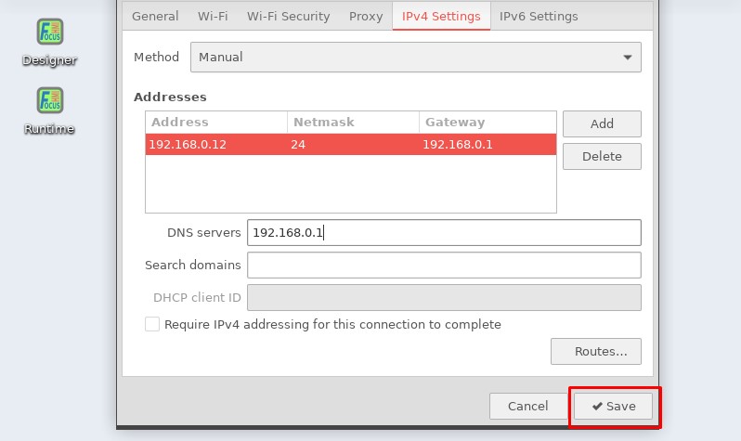Select the gateway cell in the address row

tap(487, 144)
